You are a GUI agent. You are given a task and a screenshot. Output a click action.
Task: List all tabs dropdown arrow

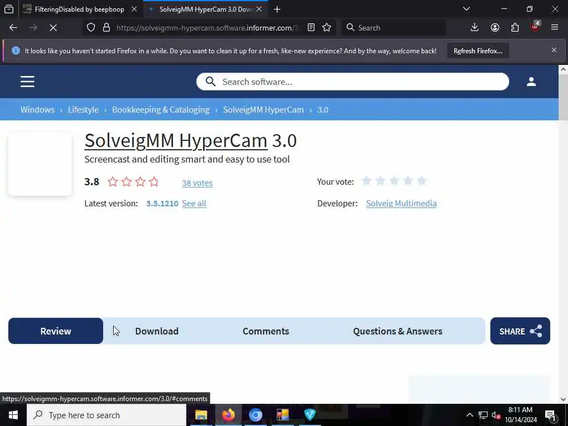point(466,9)
